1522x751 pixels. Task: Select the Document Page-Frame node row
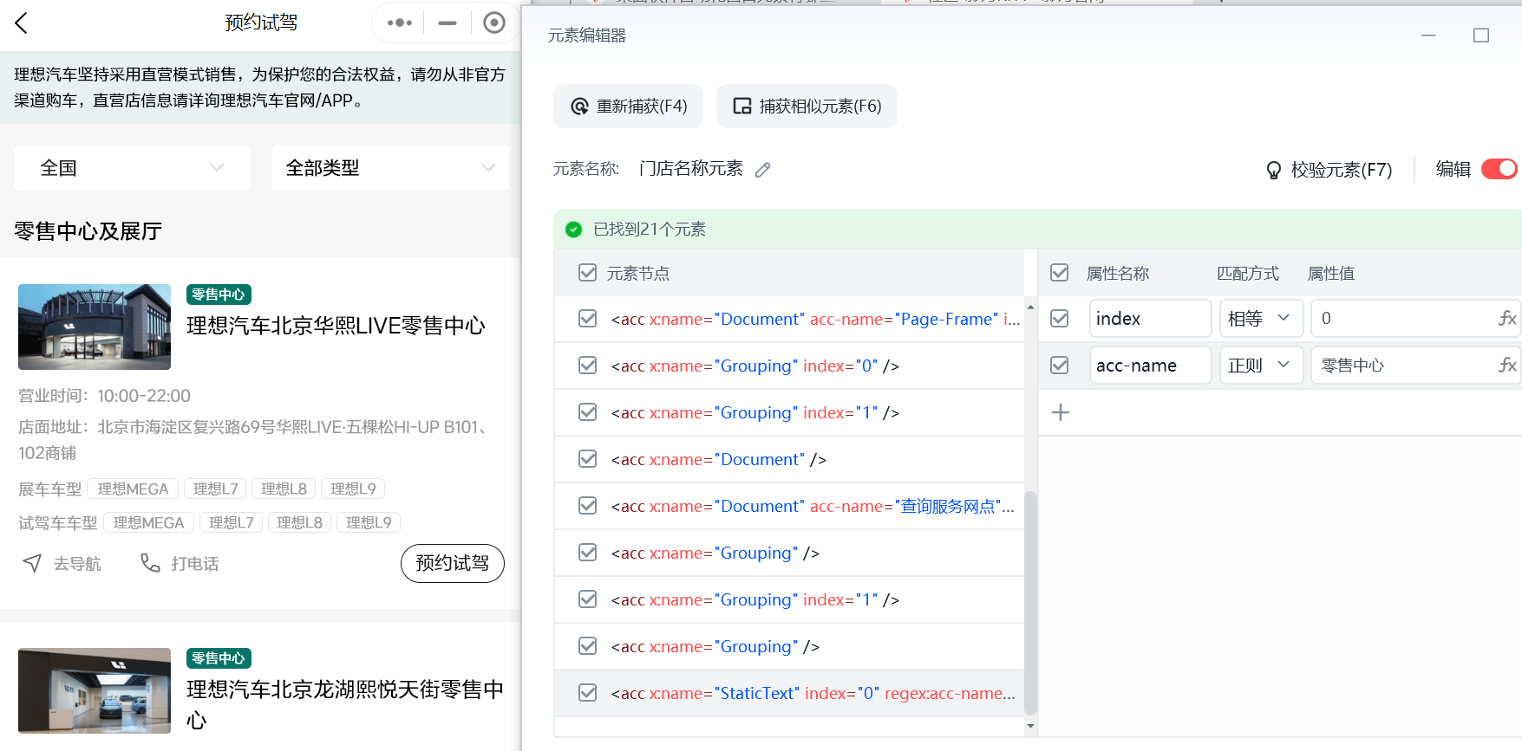[x=813, y=320]
